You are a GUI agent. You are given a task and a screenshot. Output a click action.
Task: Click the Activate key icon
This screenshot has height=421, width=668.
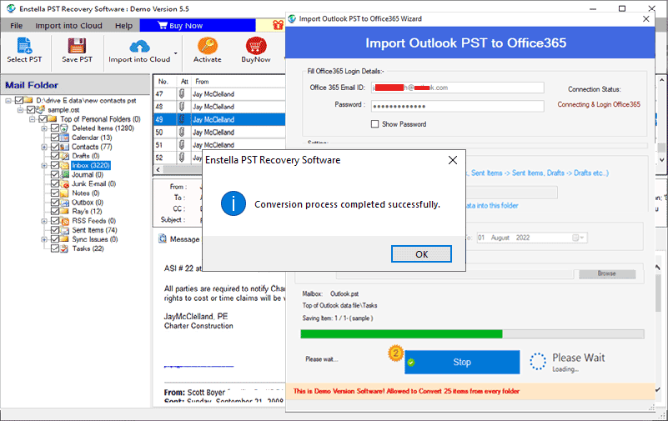coord(207,47)
